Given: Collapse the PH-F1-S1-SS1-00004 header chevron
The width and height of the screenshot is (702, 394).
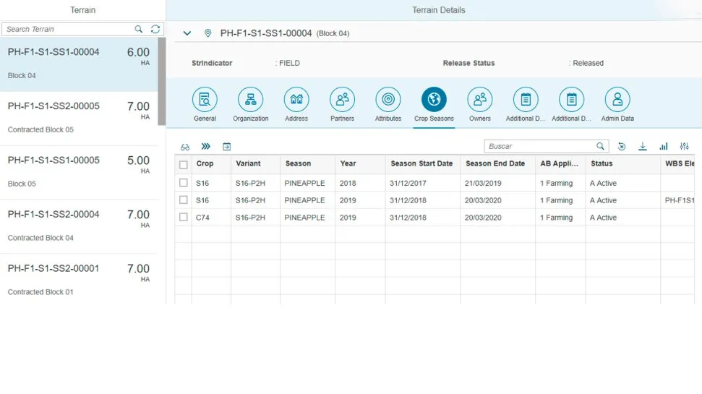Looking at the screenshot, I should pyautogui.click(x=187, y=33).
